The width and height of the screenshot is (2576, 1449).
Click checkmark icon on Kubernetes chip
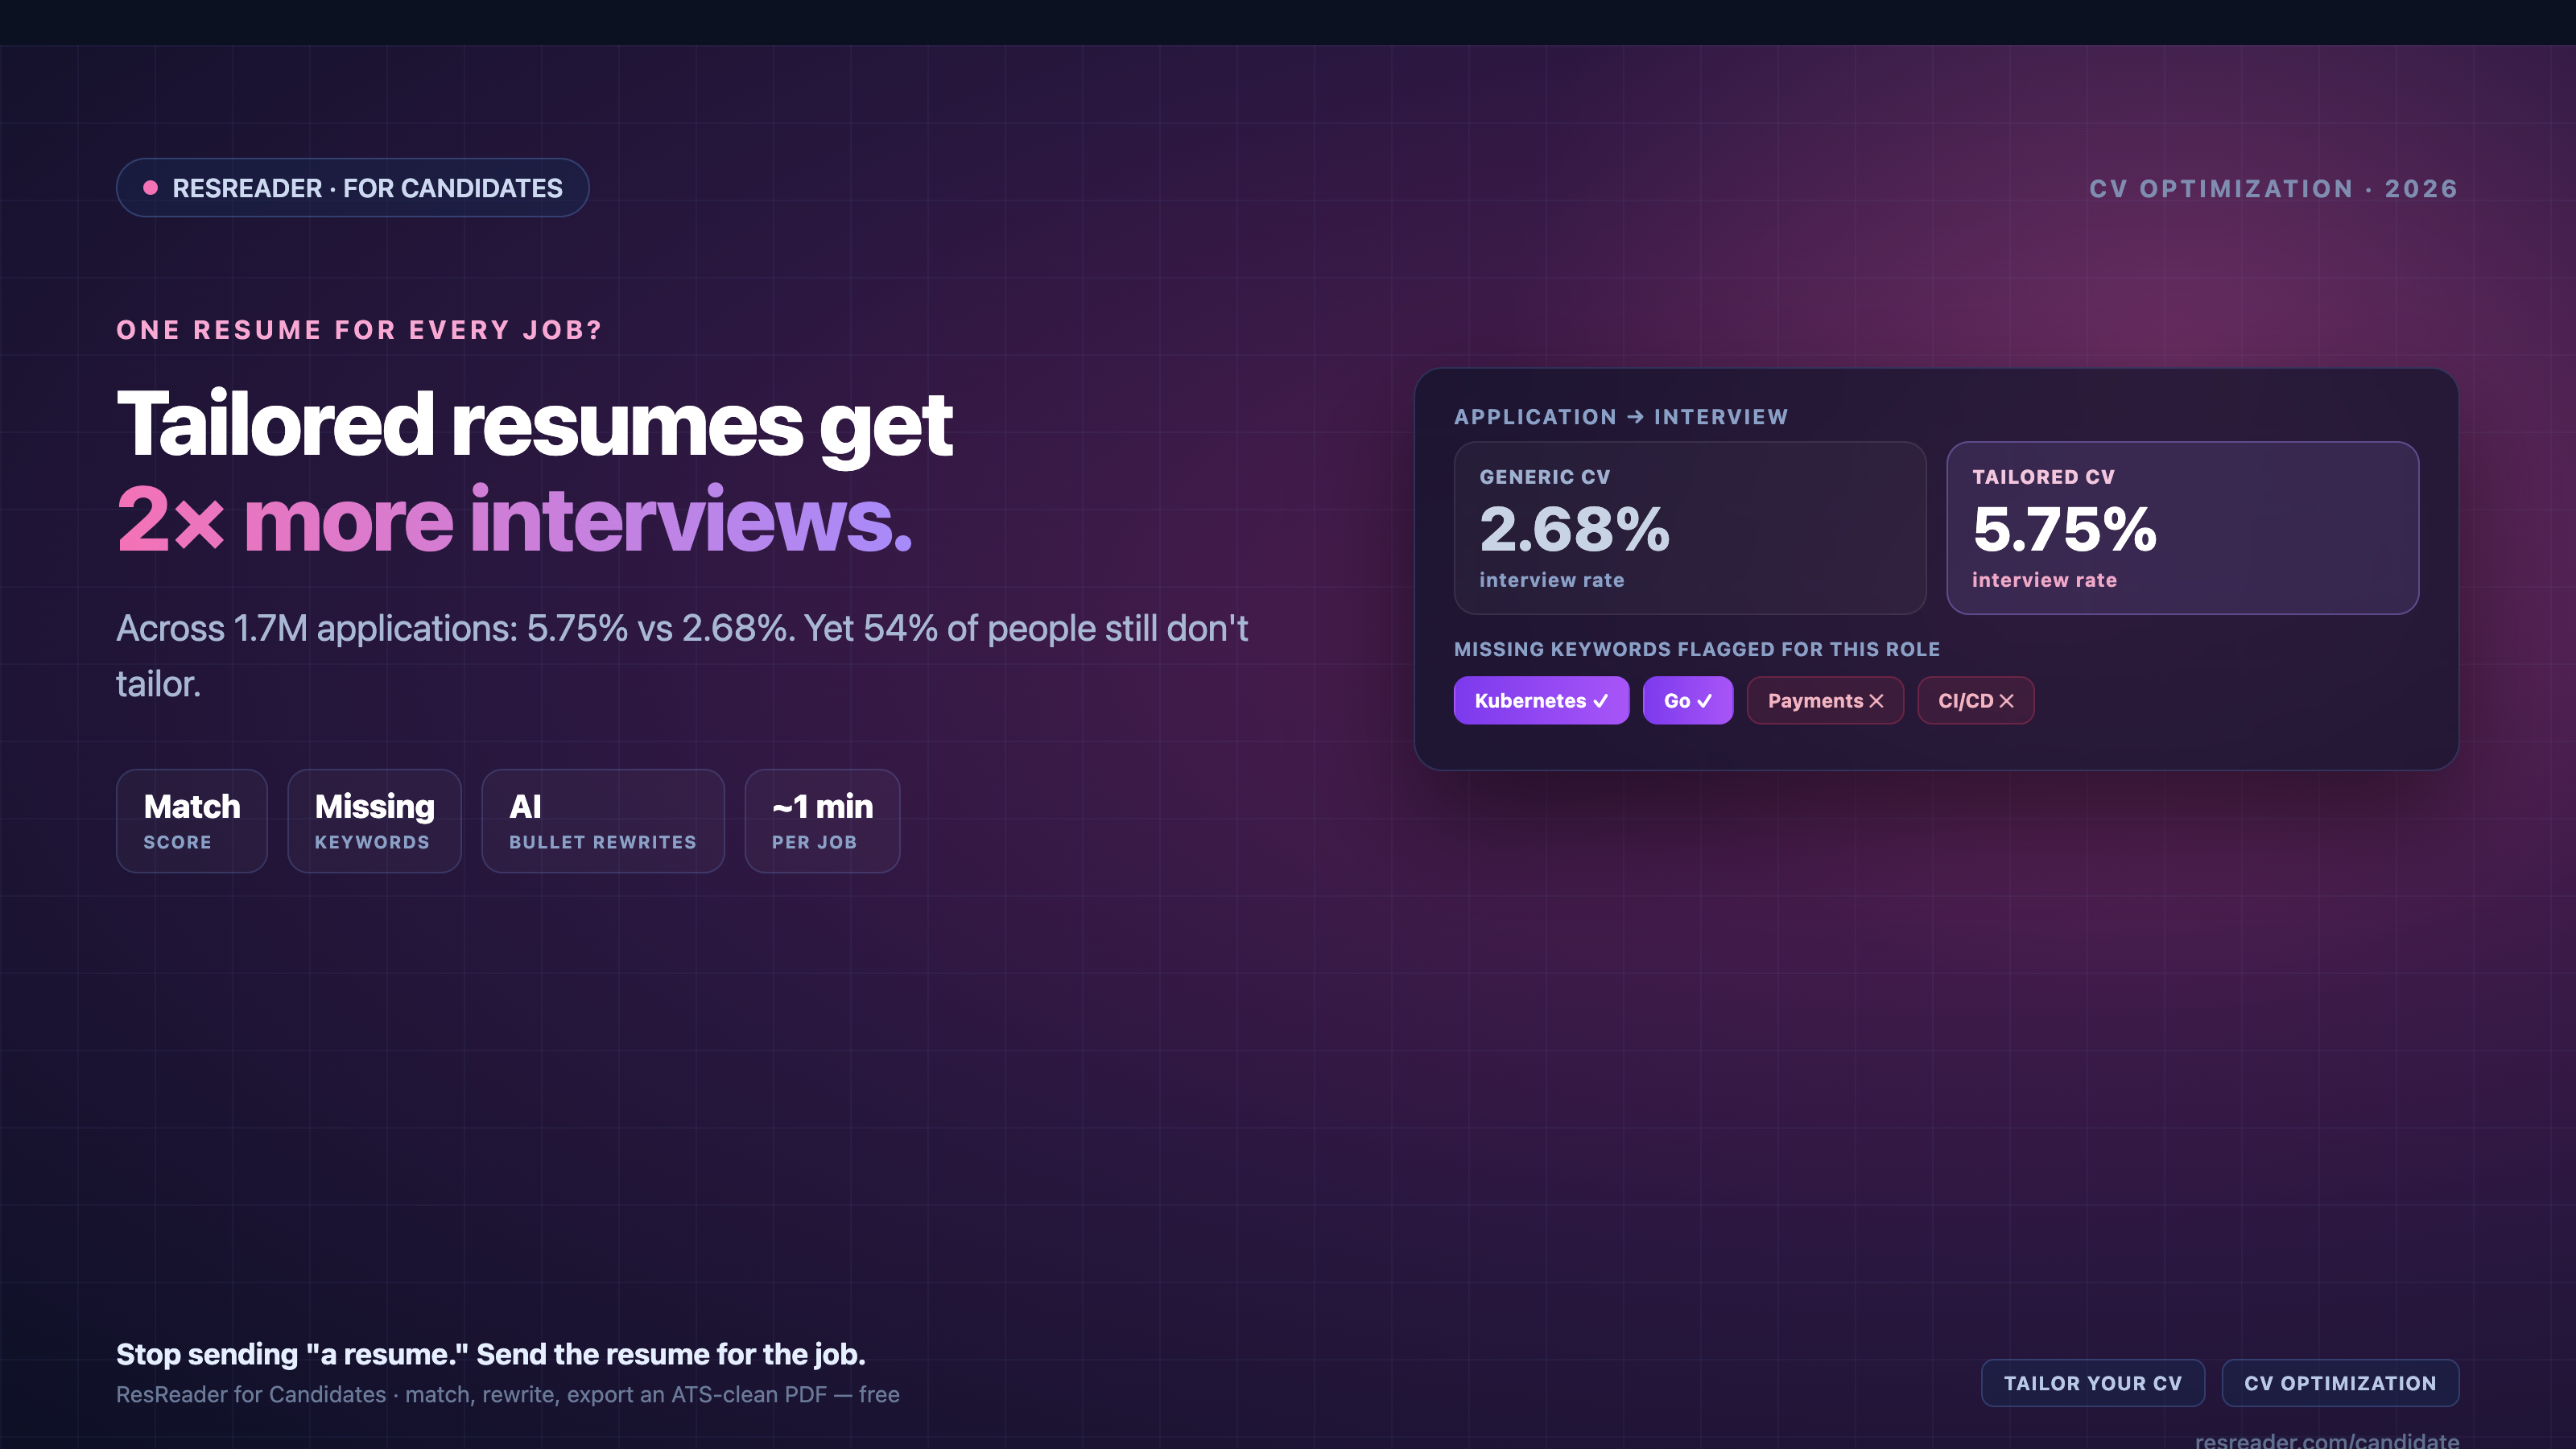pos(1600,701)
